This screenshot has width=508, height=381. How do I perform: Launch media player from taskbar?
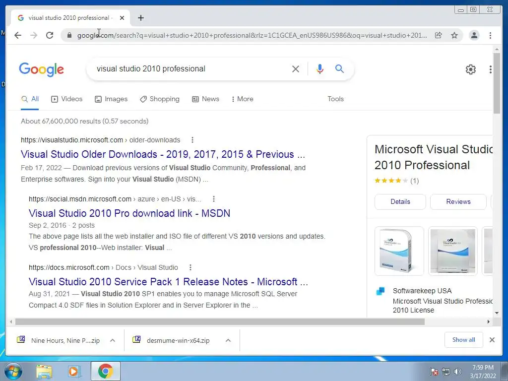tap(74, 371)
